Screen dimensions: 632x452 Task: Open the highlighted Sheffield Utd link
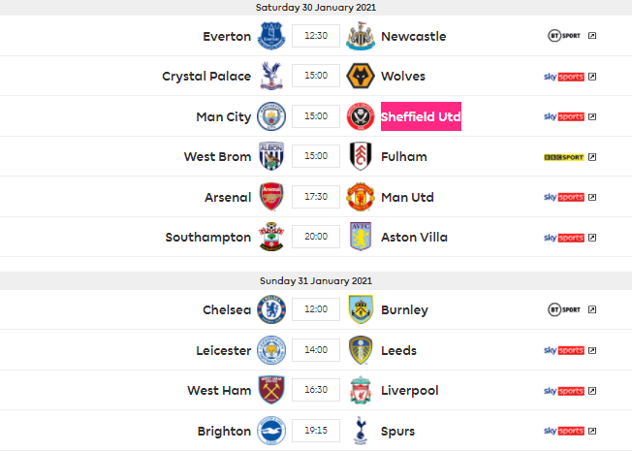click(x=421, y=117)
